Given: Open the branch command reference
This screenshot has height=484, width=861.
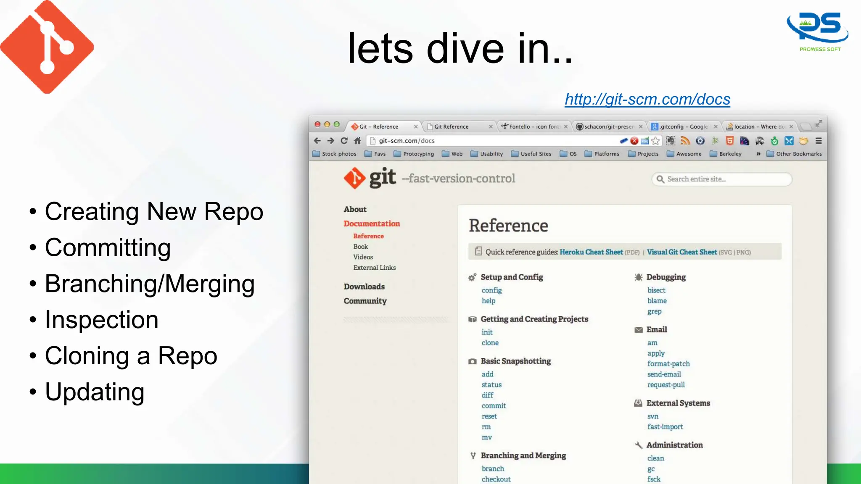Looking at the screenshot, I should point(493,469).
